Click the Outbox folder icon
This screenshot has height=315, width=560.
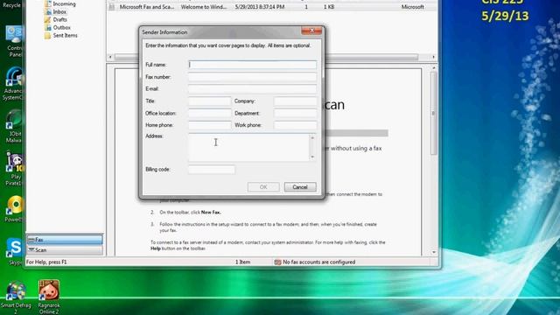[48, 27]
